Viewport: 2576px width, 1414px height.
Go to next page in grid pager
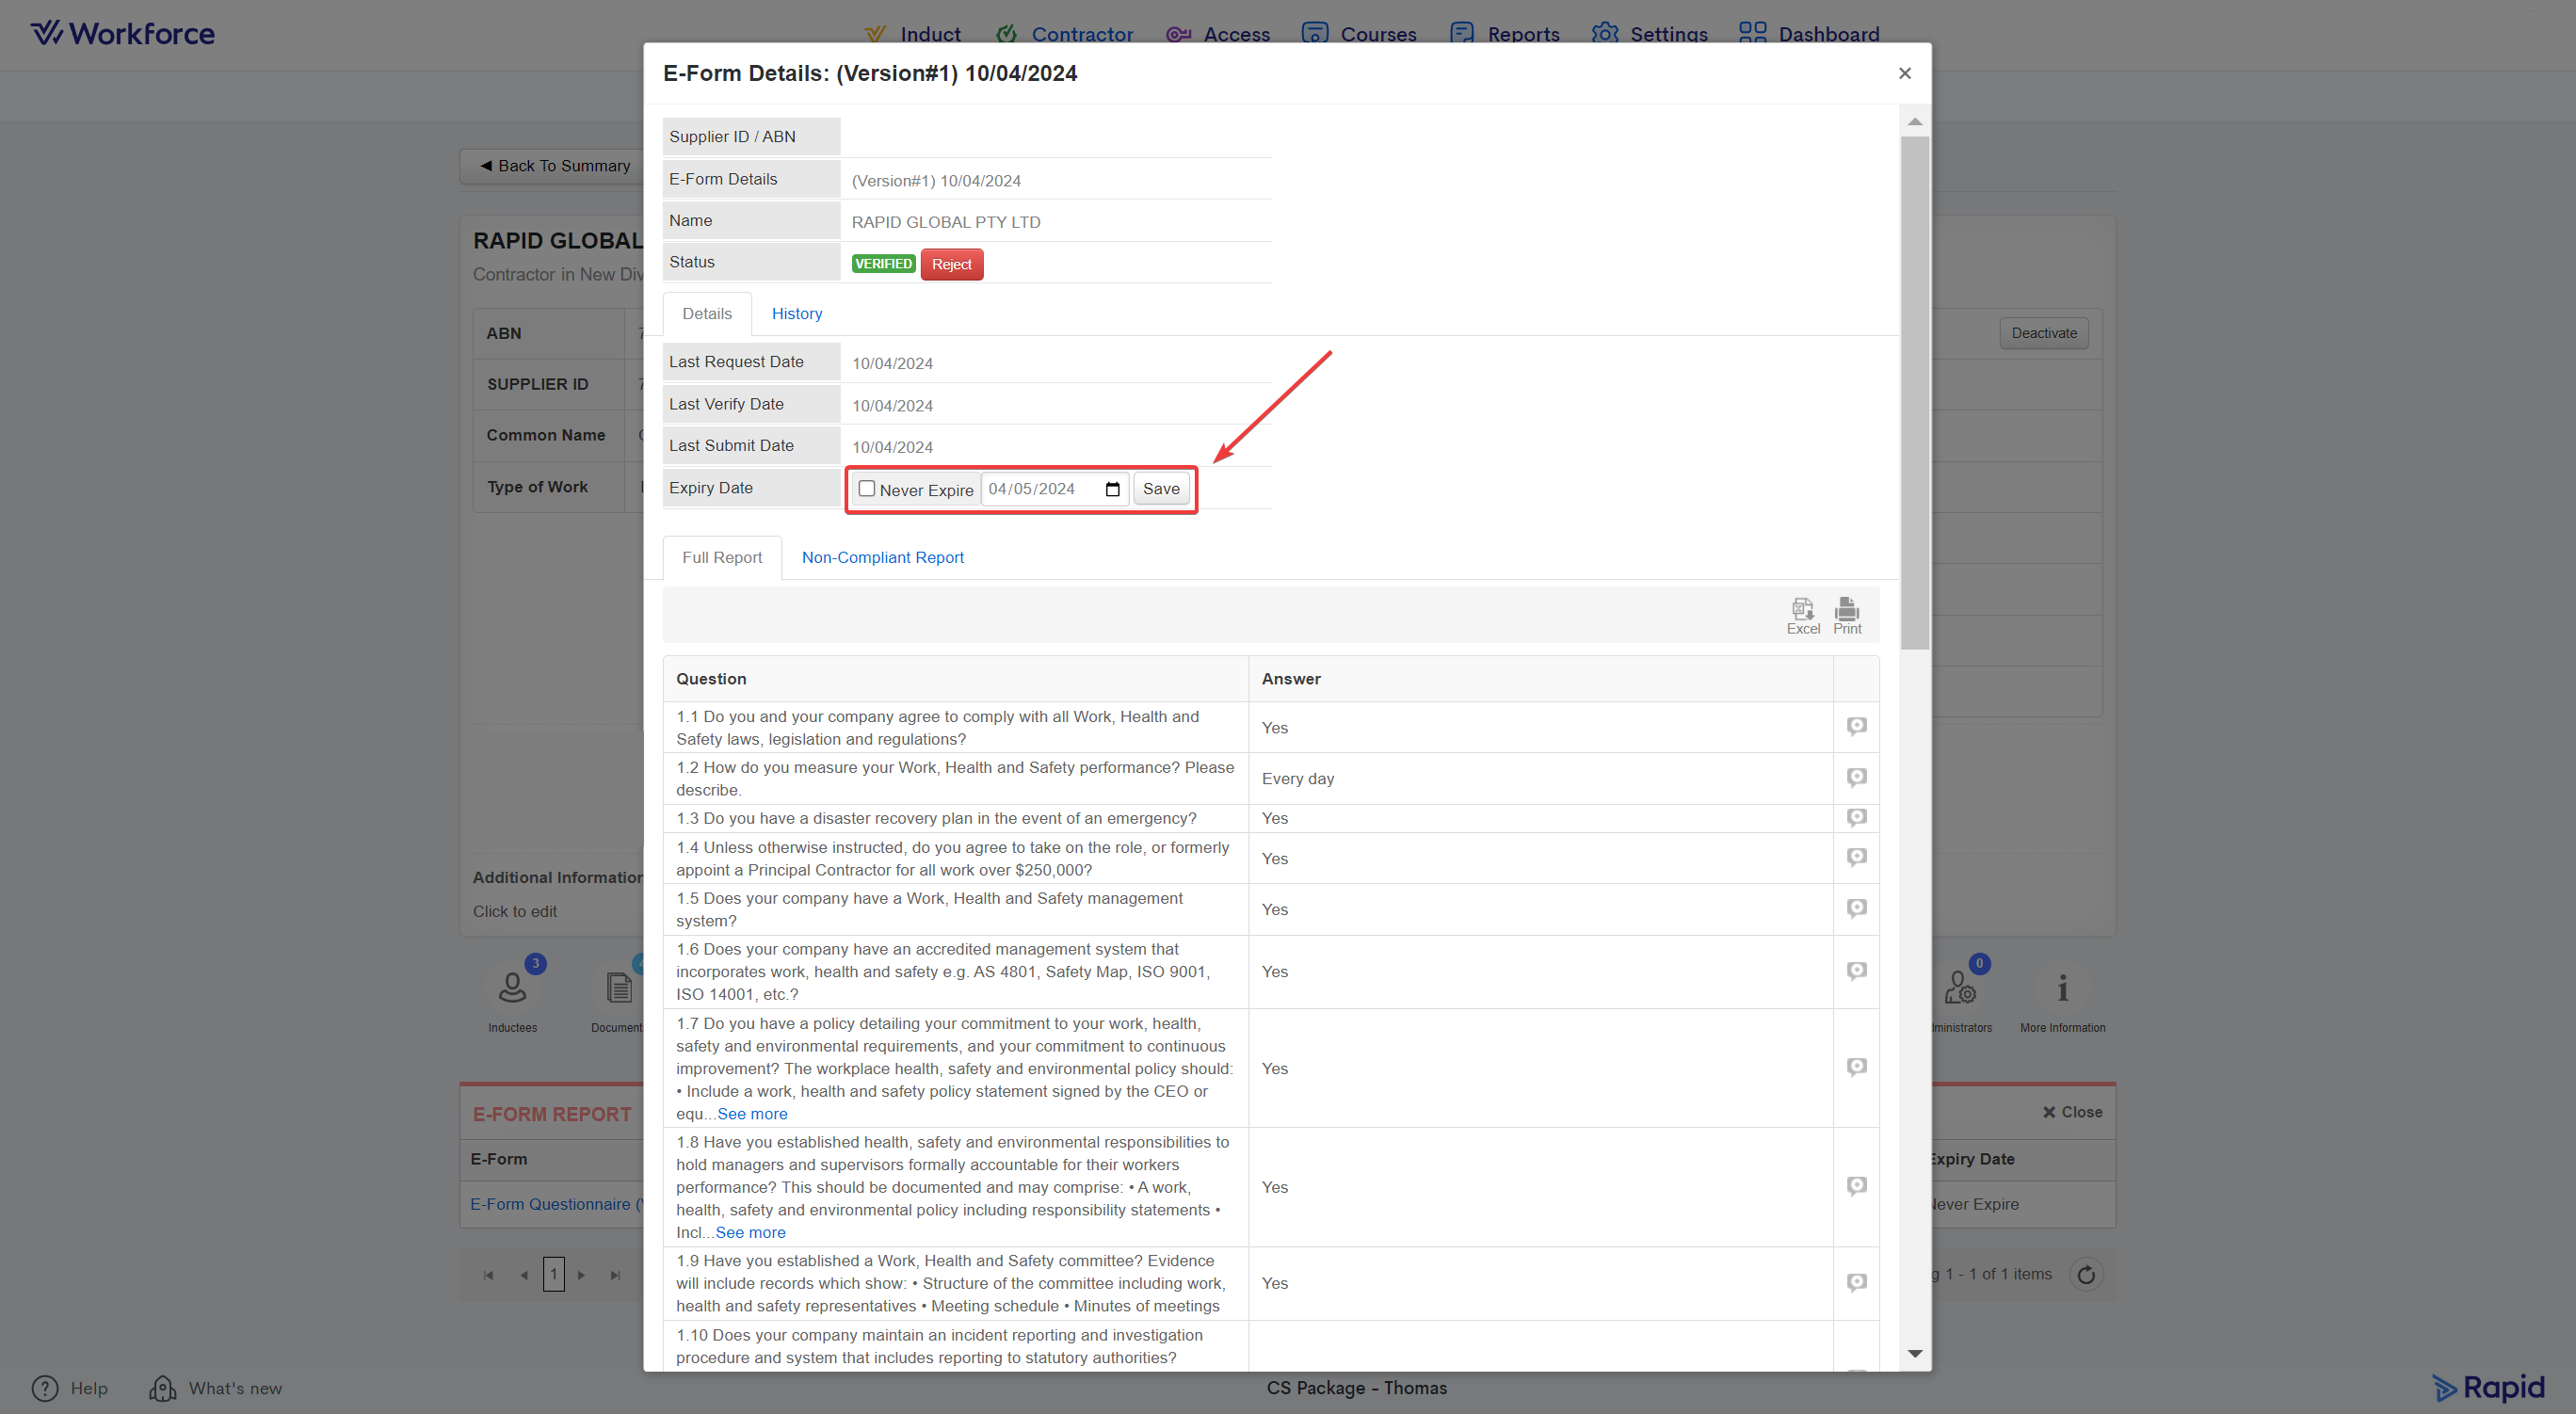pos(581,1275)
